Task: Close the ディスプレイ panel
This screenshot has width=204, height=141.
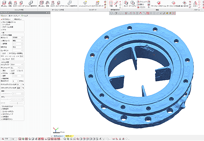Action: coord(49,13)
